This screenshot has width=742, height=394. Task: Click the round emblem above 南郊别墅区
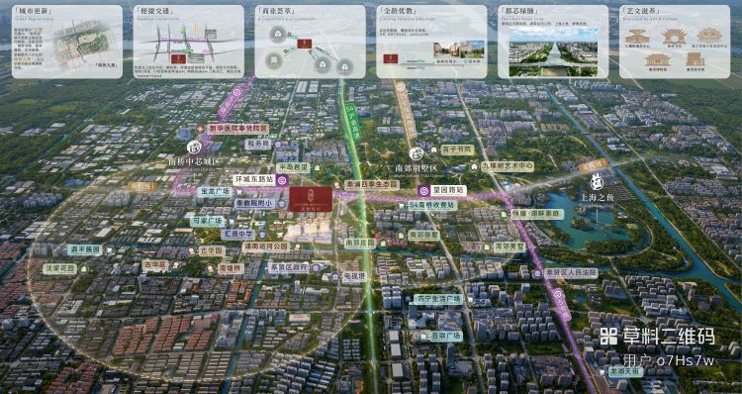(416, 153)
